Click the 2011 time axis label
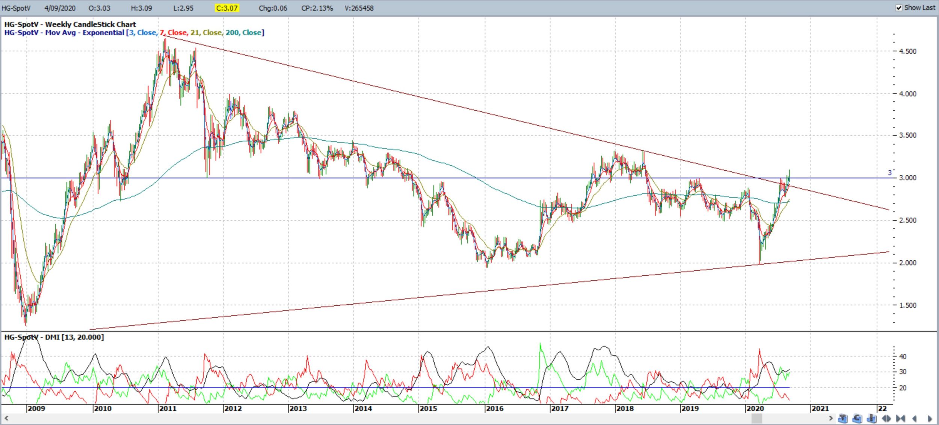The width and height of the screenshot is (939, 425). (168, 408)
